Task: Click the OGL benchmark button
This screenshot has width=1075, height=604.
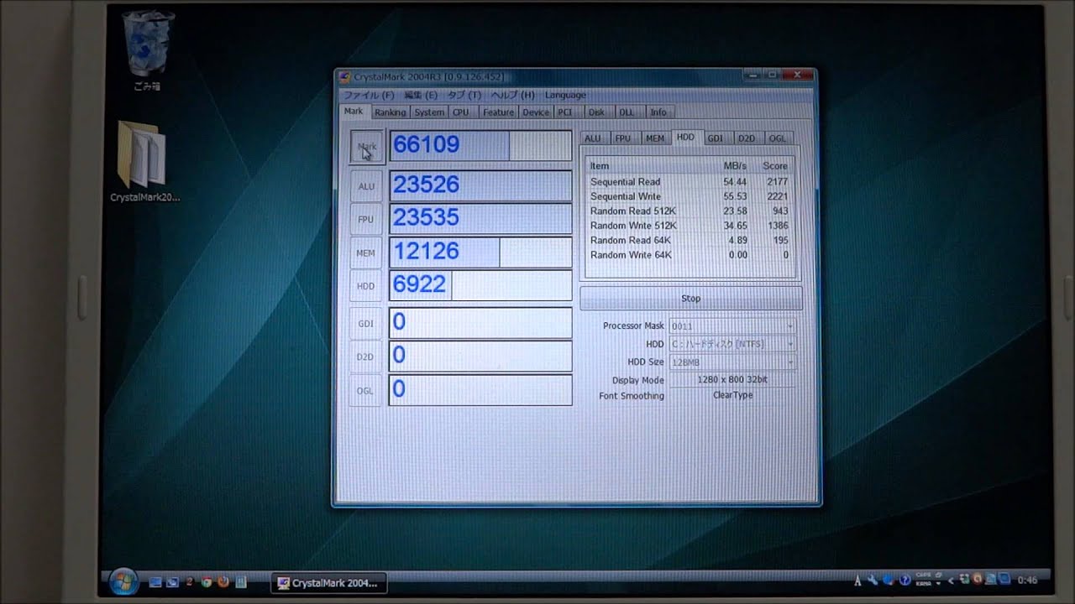Action: coord(366,391)
